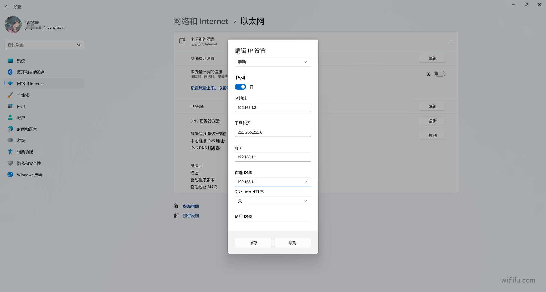Screen dimensions: 546x292
Task: Open Windows 更新 settings
Action: [44, 175]
